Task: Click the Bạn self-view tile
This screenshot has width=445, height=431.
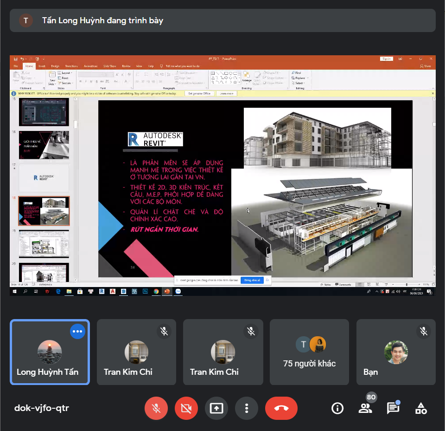Action: click(x=396, y=352)
